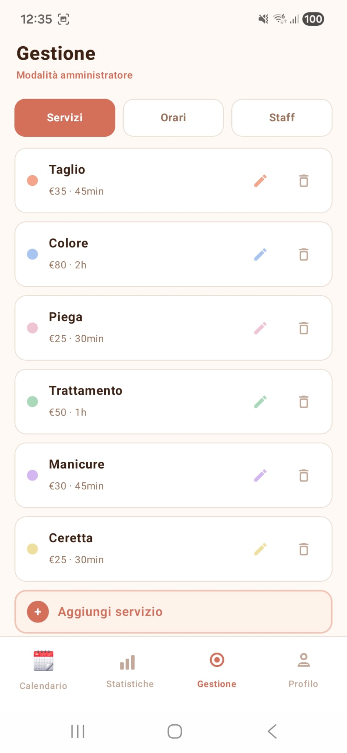Click the orange color dot beside Taglio

[x=32, y=181]
